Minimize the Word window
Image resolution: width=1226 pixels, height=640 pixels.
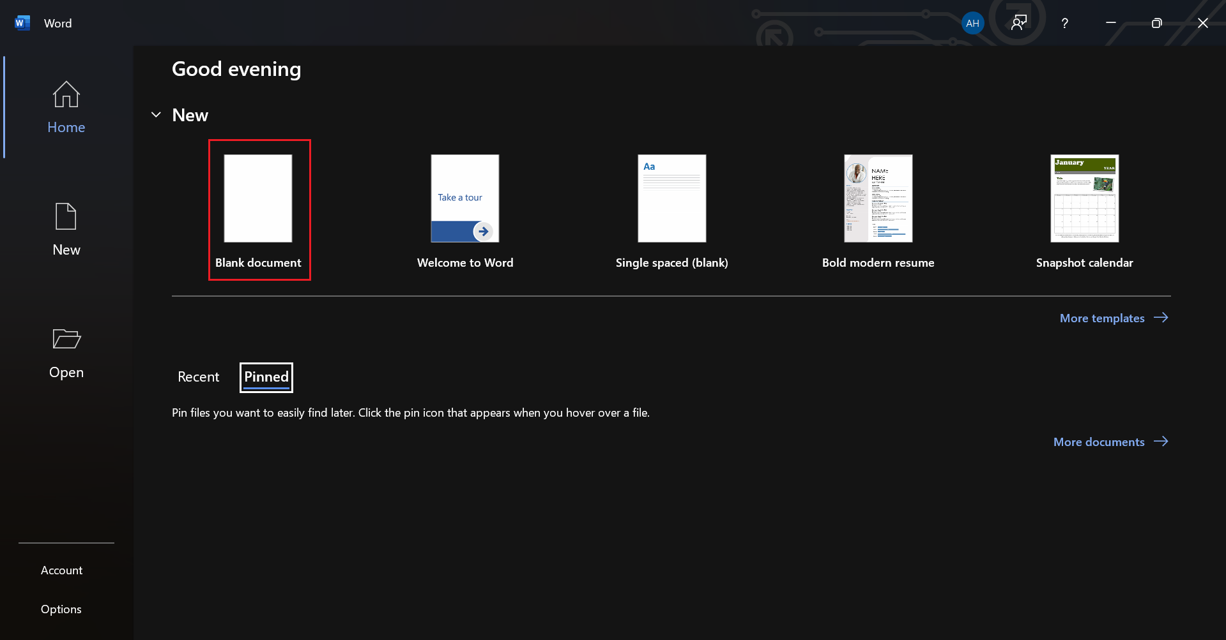pyautogui.click(x=1111, y=23)
